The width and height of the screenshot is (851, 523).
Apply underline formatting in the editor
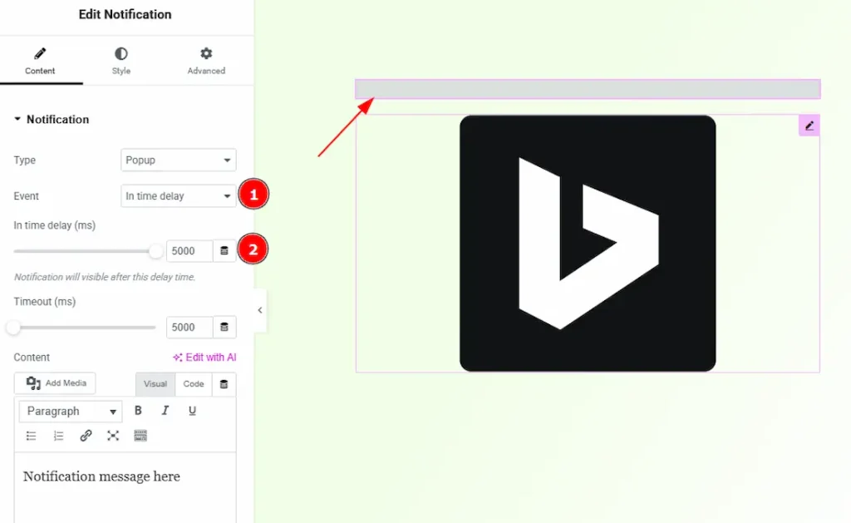point(192,411)
